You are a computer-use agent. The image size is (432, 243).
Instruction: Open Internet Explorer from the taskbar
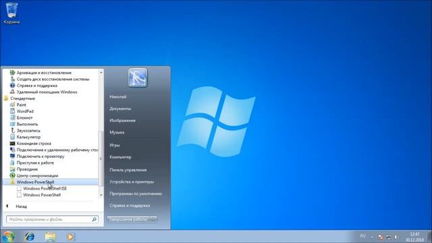(30, 236)
